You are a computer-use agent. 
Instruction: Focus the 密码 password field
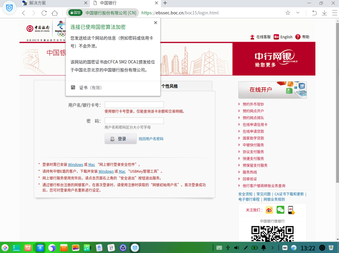coord(134,121)
